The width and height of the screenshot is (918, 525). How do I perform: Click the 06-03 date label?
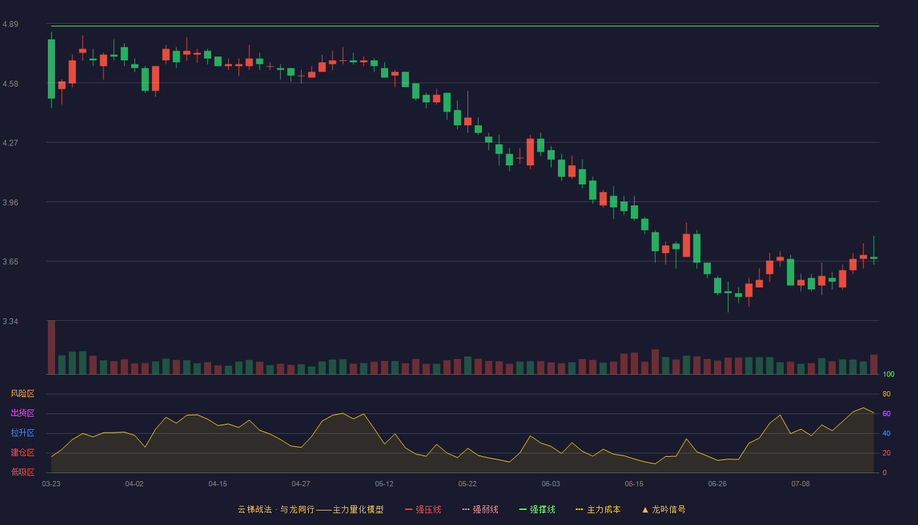(551, 484)
